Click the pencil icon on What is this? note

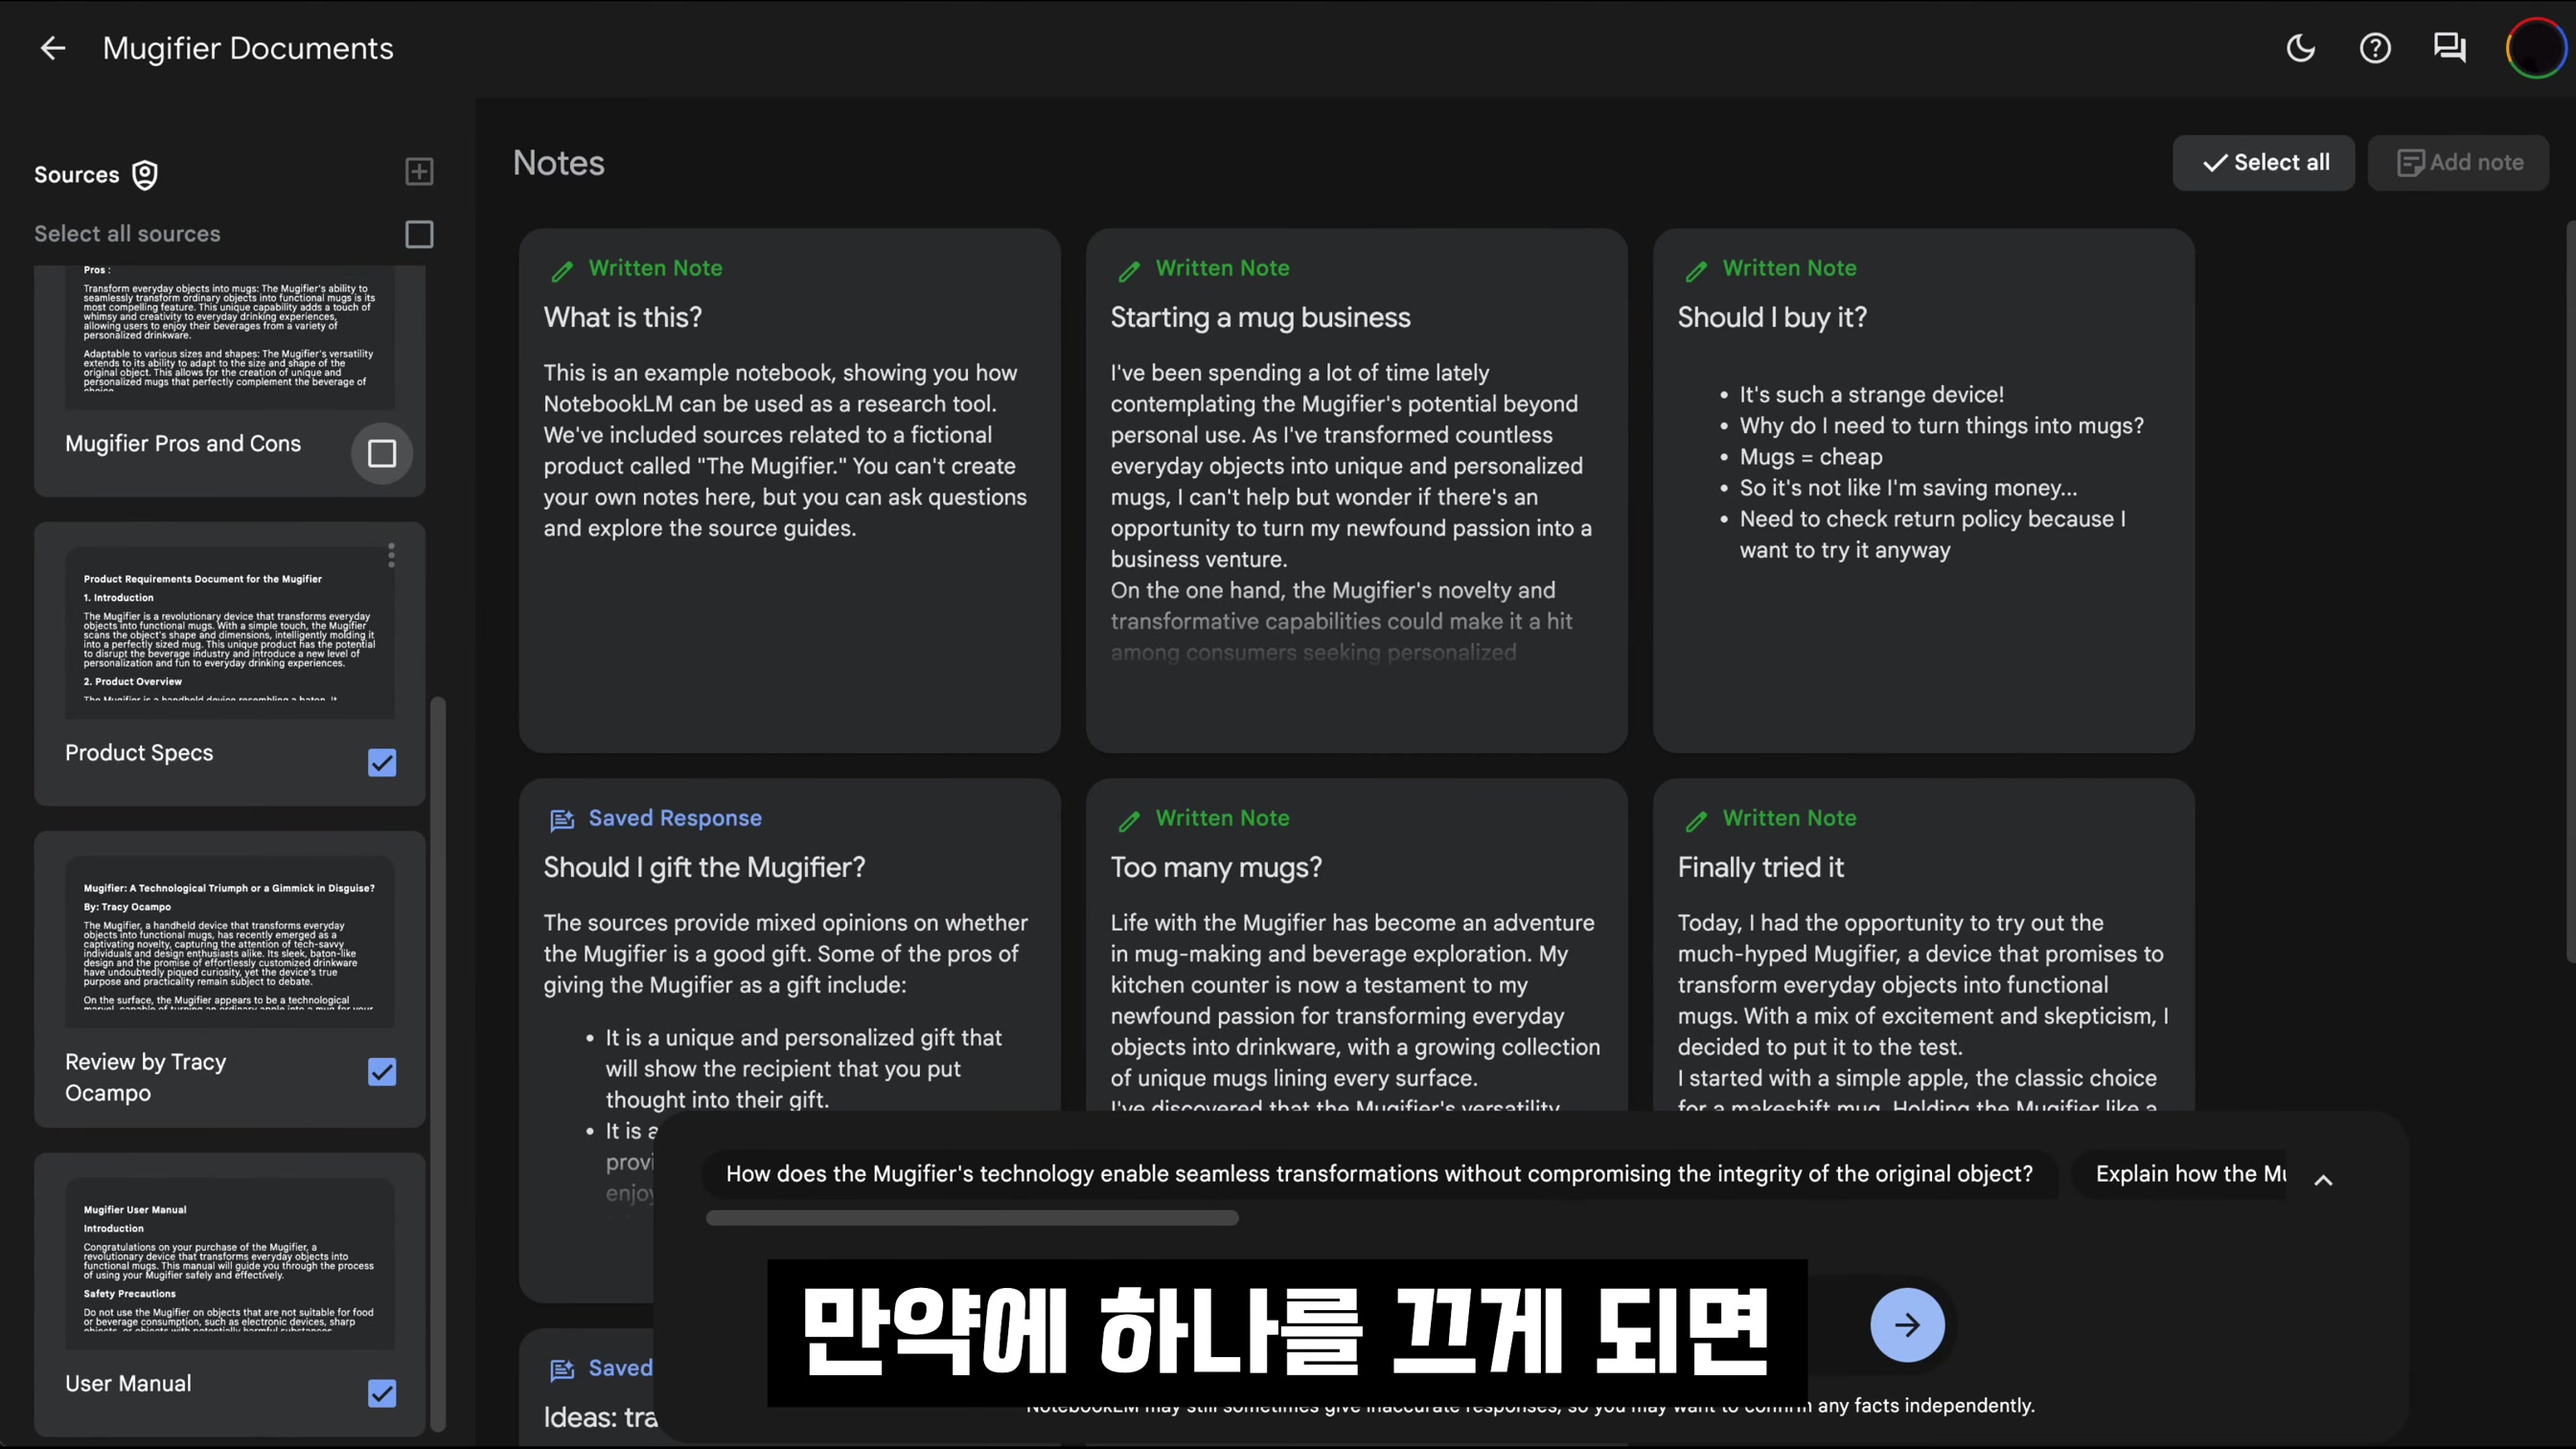pos(562,270)
